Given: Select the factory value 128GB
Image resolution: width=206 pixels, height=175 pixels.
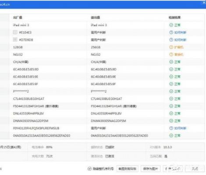Looking at the screenshot, I should point(18,47).
